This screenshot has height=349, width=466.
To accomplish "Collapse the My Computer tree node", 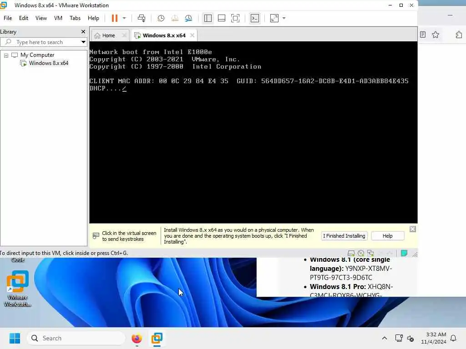I will point(6,55).
